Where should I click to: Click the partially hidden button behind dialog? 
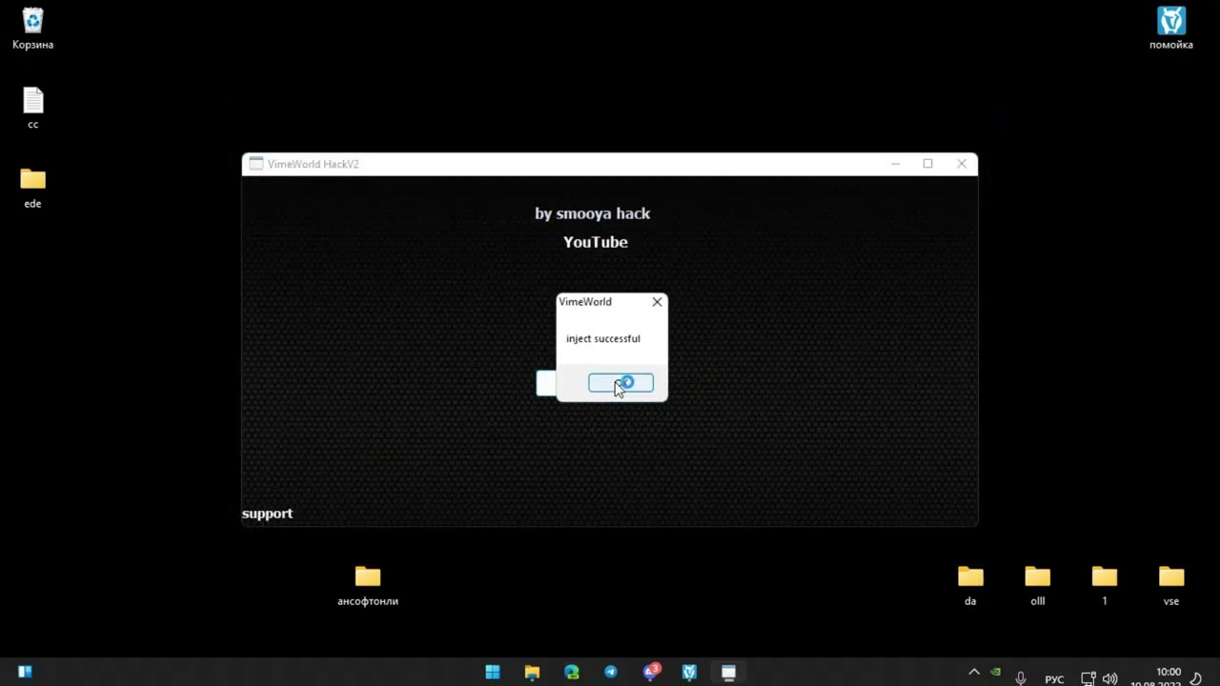coord(546,383)
